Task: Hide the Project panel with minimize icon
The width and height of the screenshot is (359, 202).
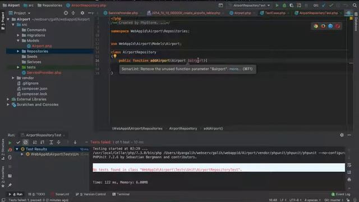Action: 90,13
